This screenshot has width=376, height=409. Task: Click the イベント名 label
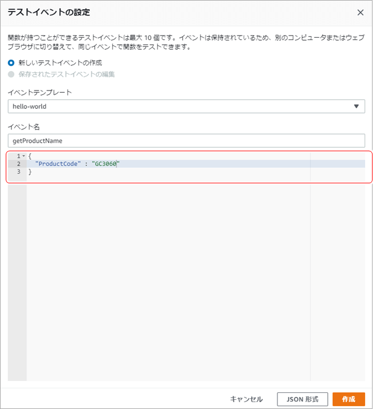point(23,127)
